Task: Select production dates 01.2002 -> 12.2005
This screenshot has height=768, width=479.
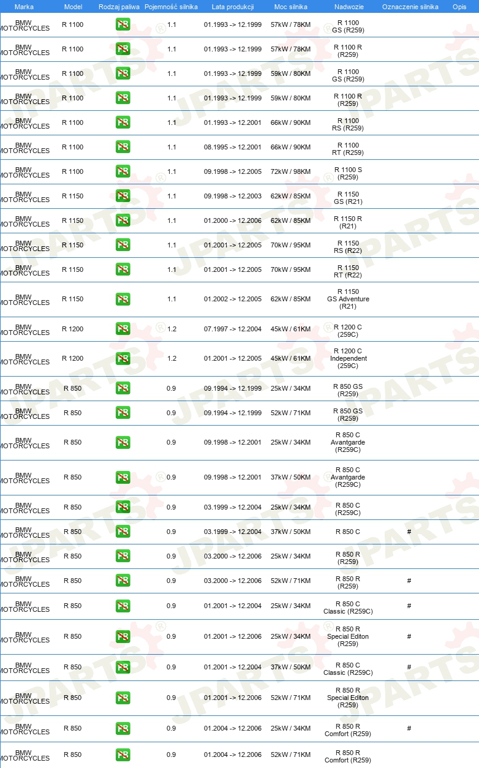Action: (x=233, y=299)
